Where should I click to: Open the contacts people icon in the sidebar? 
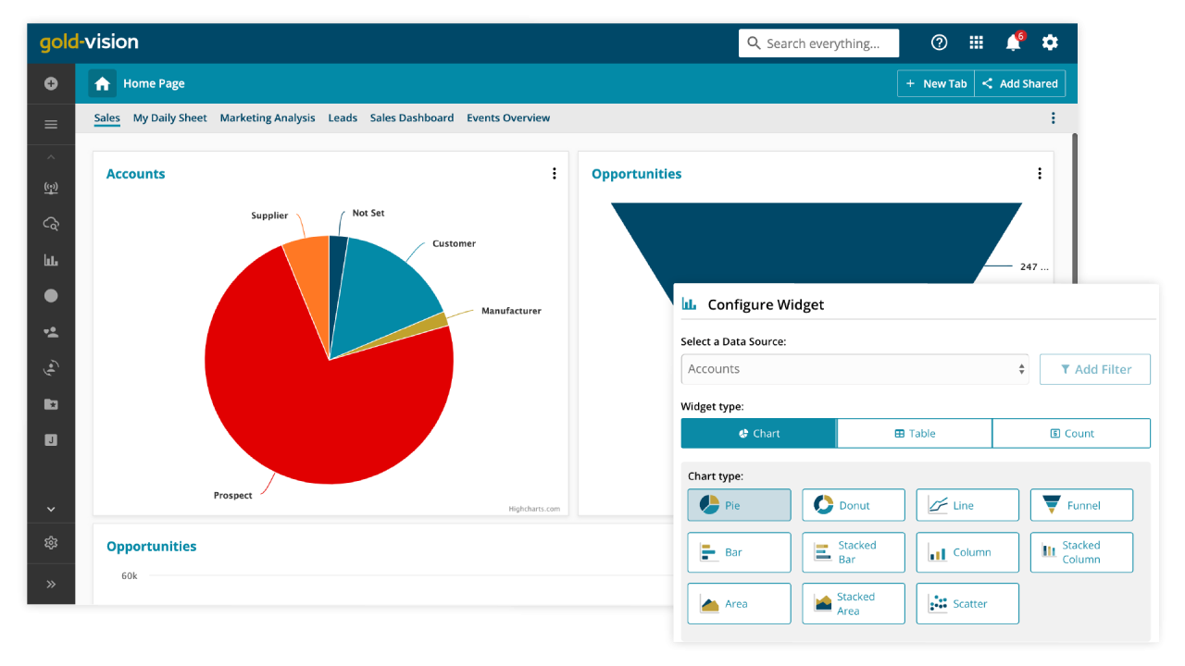(x=51, y=331)
